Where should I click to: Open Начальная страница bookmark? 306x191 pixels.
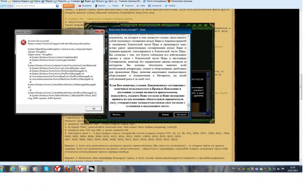(180, 1)
